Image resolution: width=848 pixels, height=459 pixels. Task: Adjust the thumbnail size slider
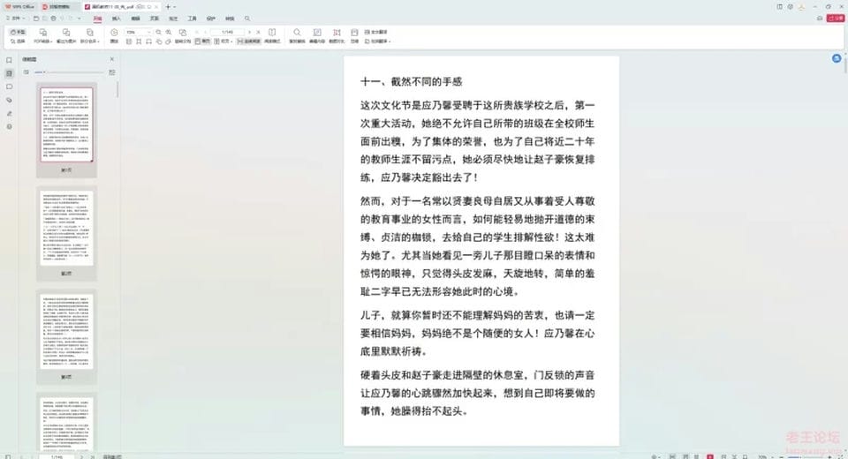coord(69,71)
